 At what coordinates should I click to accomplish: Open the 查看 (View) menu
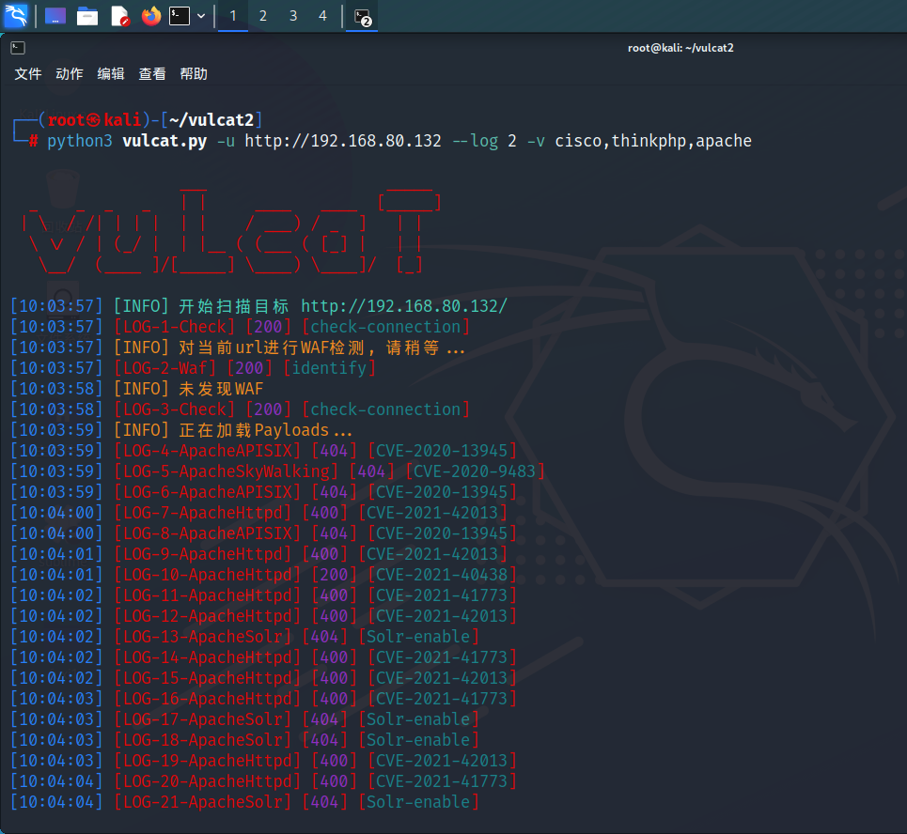tap(152, 74)
